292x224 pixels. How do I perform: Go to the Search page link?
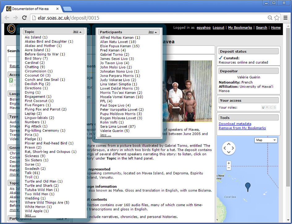pos(261,27)
